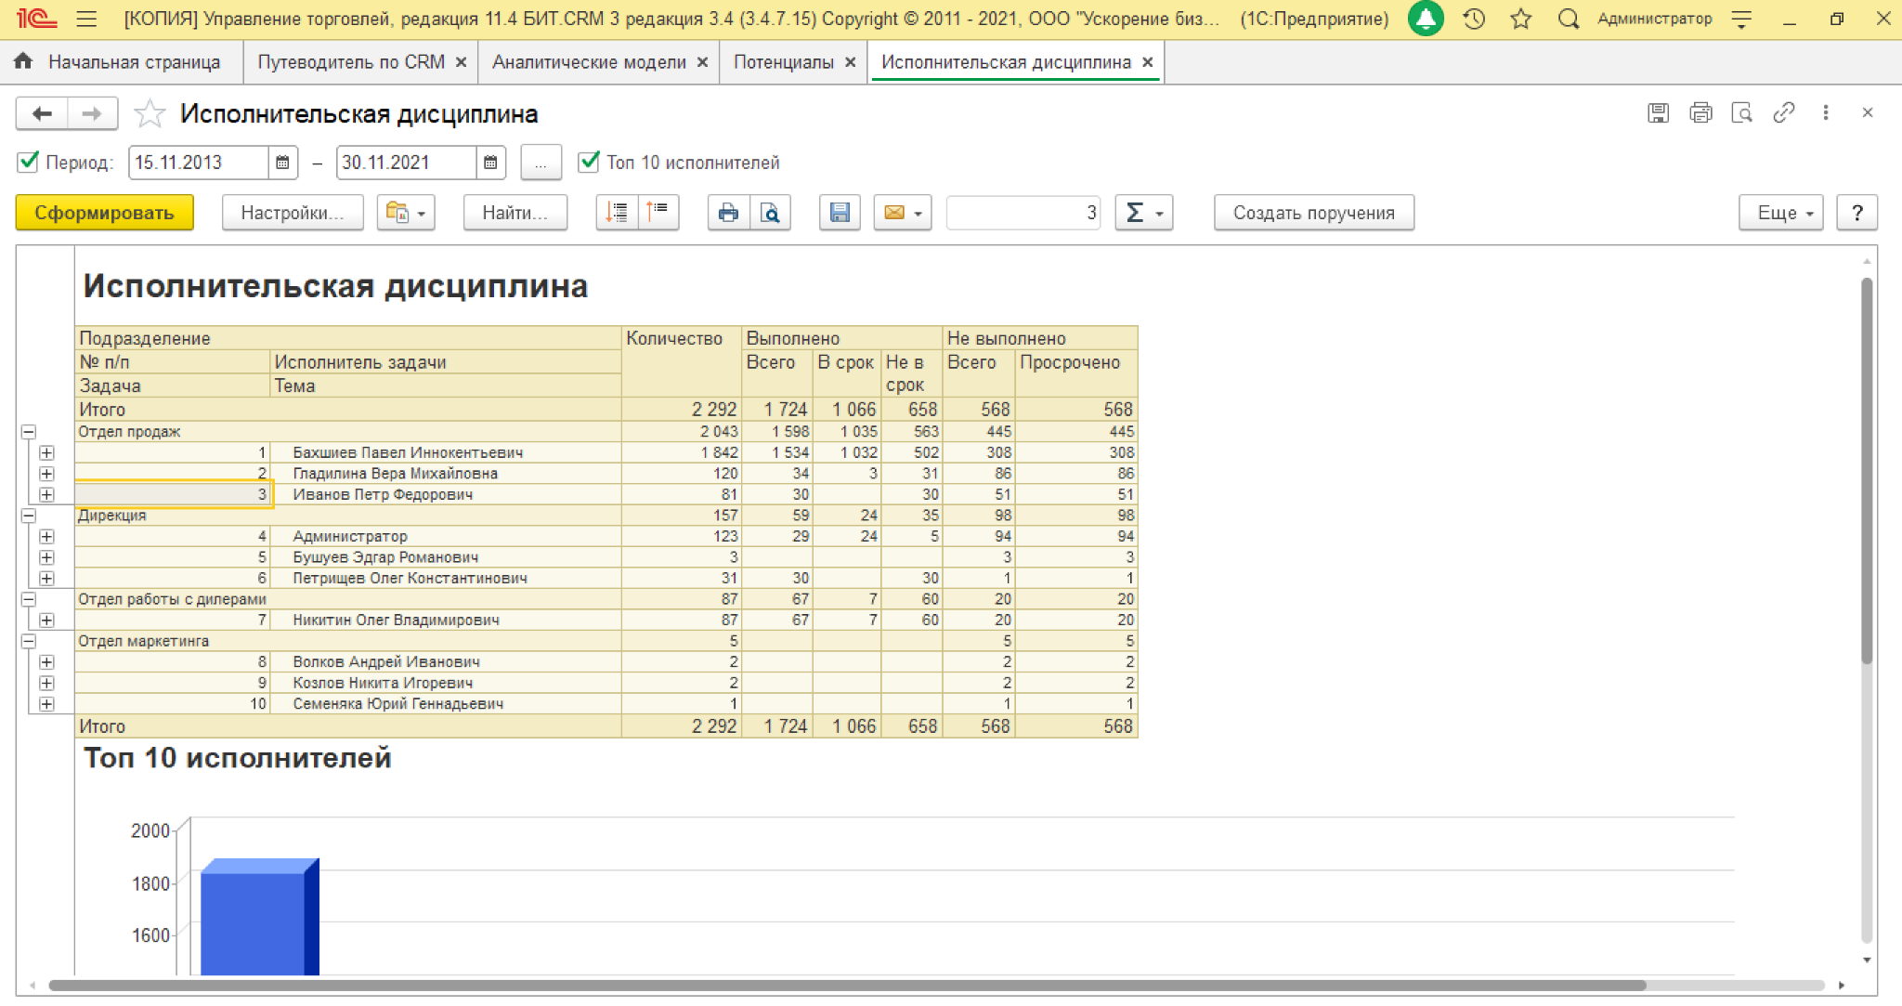Click the floppy disk save report icon
1902x1006 pixels.
(840, 213)
